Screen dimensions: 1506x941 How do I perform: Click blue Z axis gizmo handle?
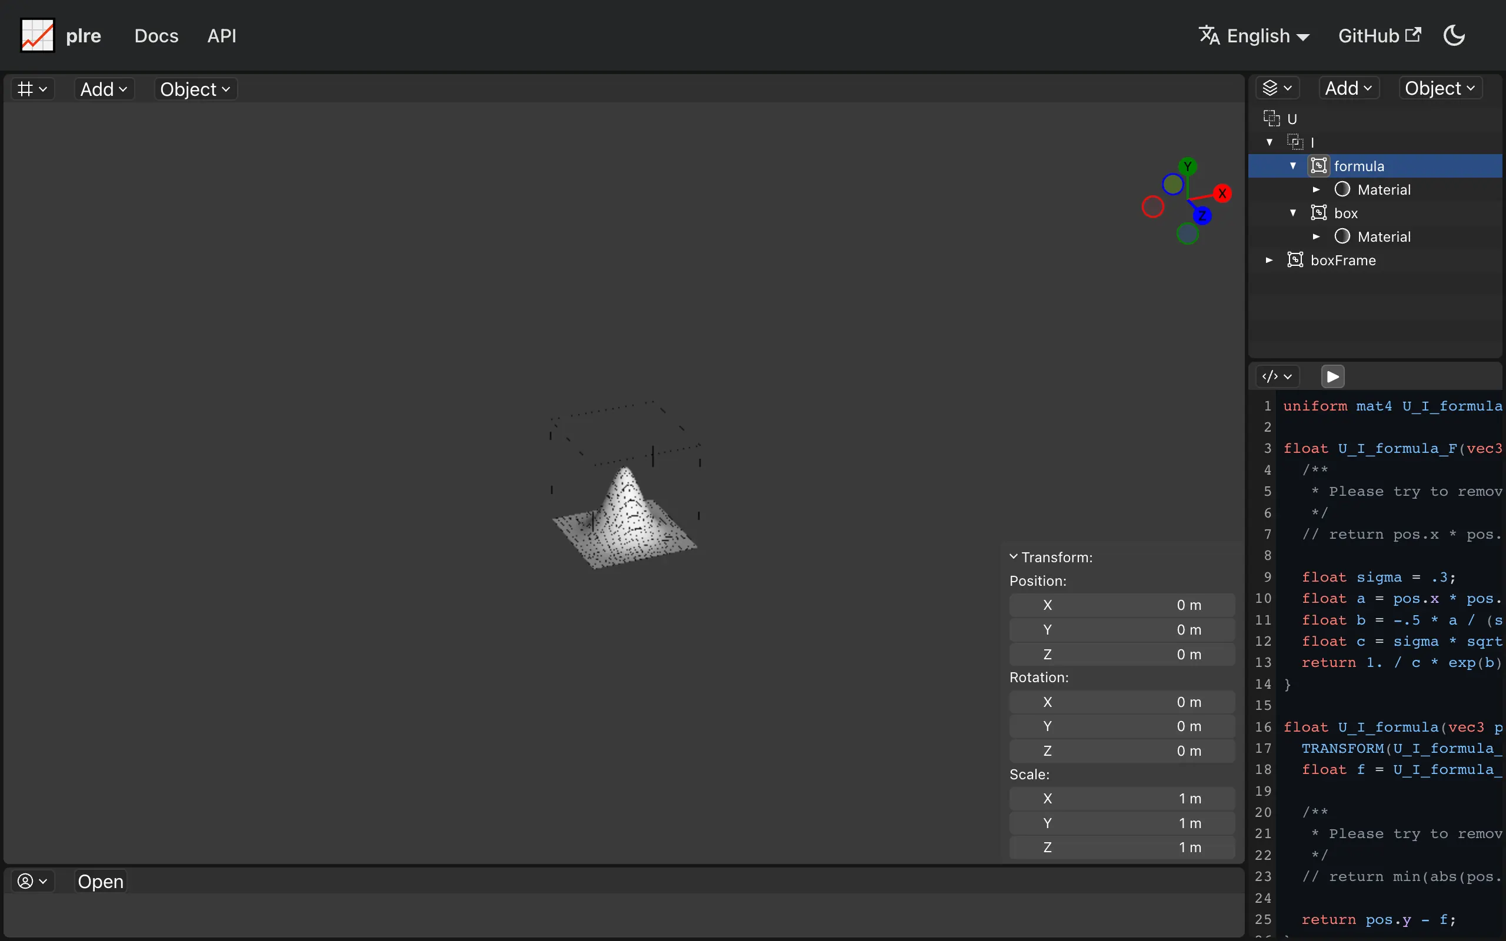coord(1202,216)
